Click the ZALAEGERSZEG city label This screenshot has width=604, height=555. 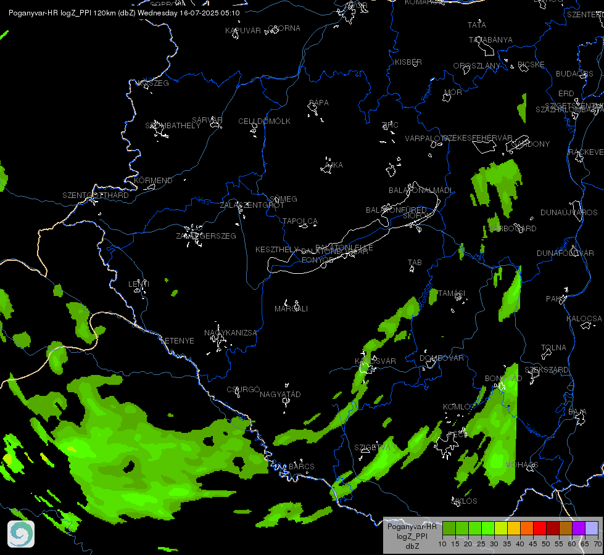(x=206, y=236)
